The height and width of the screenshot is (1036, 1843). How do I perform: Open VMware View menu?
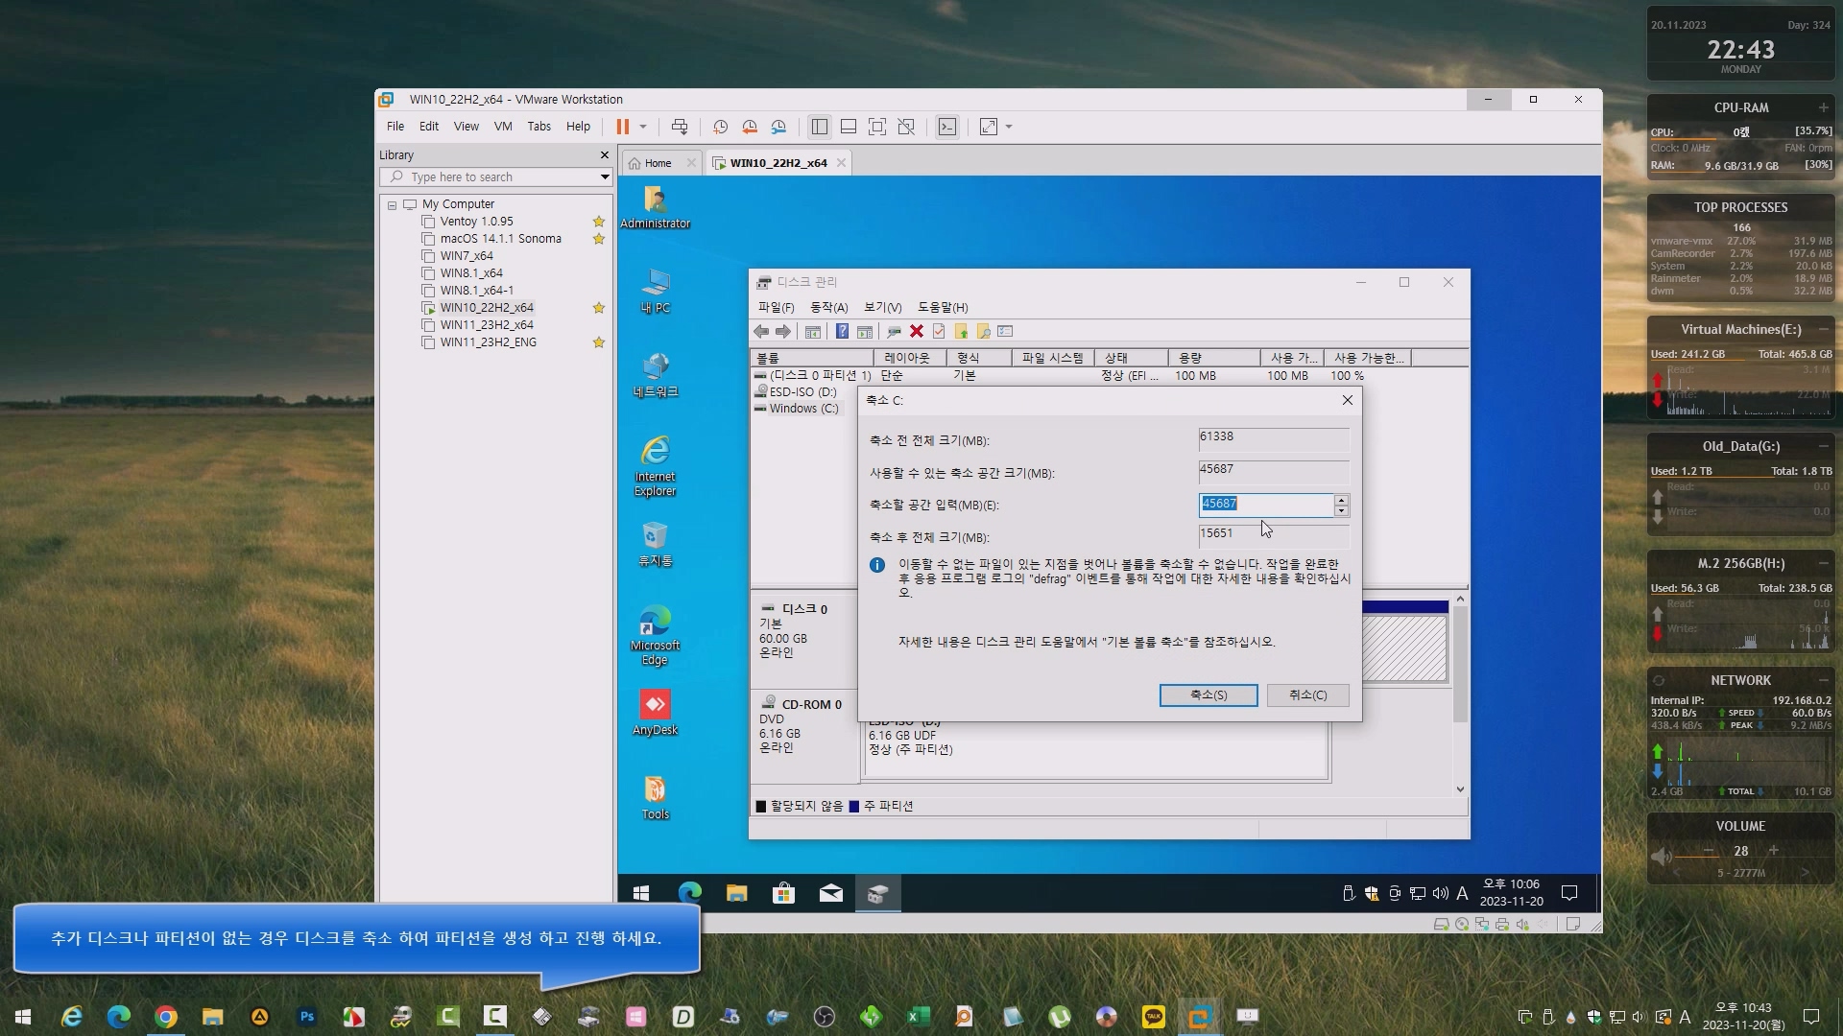[466, 127]
